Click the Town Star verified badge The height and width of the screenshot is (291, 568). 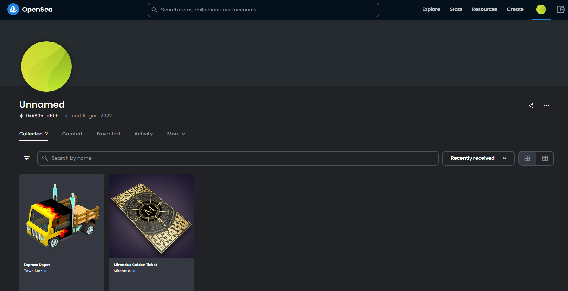[45, 271]
